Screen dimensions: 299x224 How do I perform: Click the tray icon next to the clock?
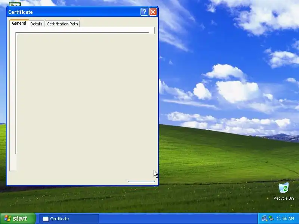[x=271, y=218]
